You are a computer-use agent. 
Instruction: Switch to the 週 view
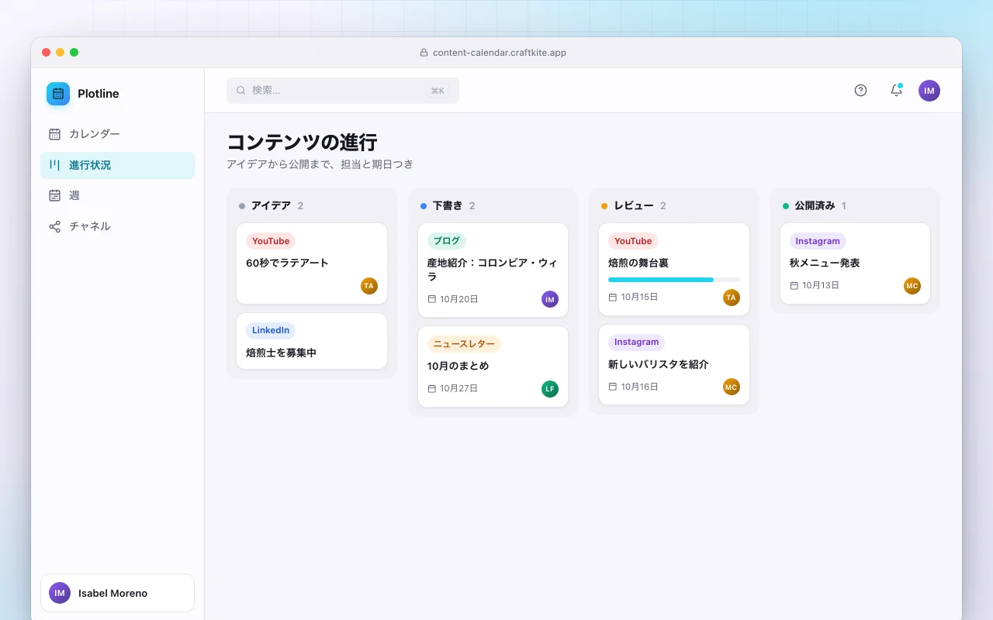(117, 195)
